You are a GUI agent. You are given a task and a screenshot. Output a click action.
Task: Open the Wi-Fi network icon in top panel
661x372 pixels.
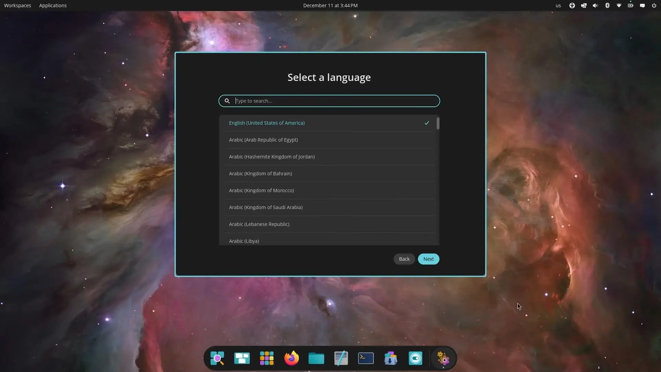pyautogui.click(x=619, y=6)
